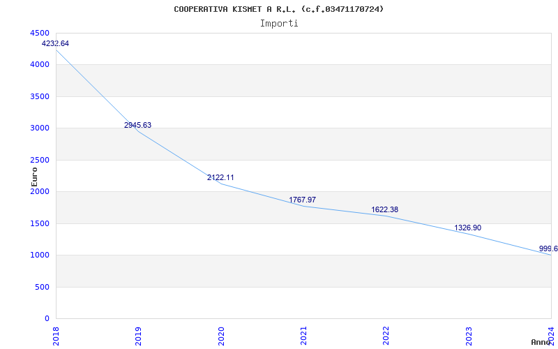Select the 500 y-axis label

coord(42,287)
